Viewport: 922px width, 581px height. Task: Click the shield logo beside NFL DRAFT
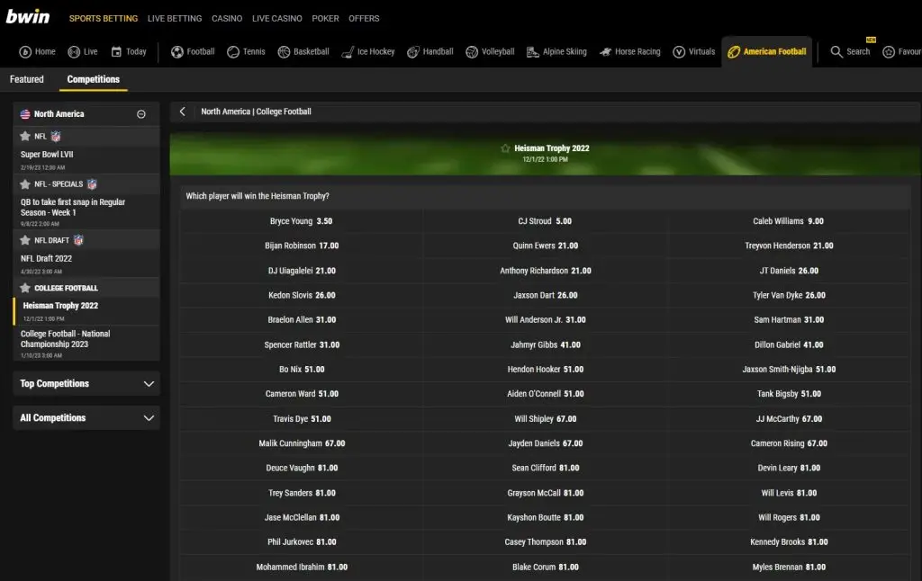point(78,240)
